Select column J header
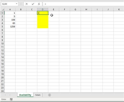The image size is (124, 102). pos(108,9)
